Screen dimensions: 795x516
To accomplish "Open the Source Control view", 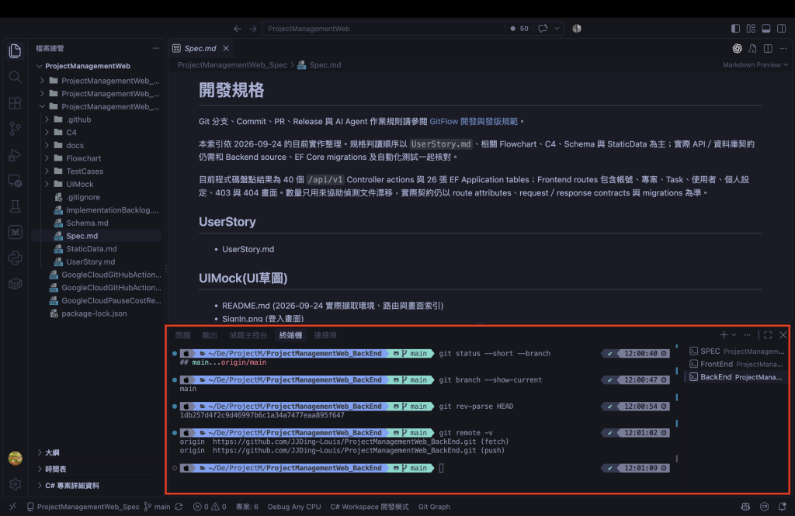I will tap(16, 129).
